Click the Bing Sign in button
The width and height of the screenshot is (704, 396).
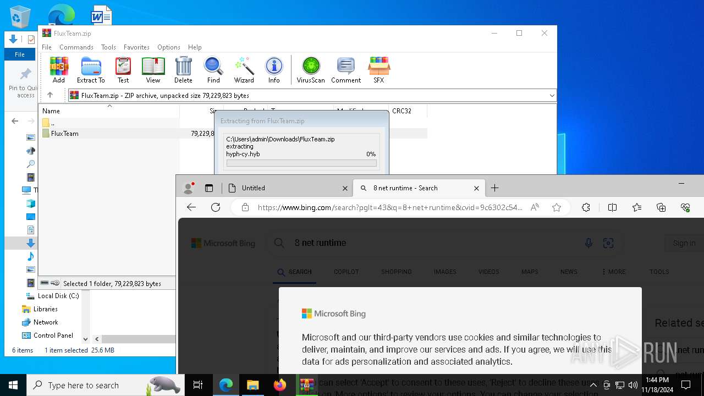(684, 243)
